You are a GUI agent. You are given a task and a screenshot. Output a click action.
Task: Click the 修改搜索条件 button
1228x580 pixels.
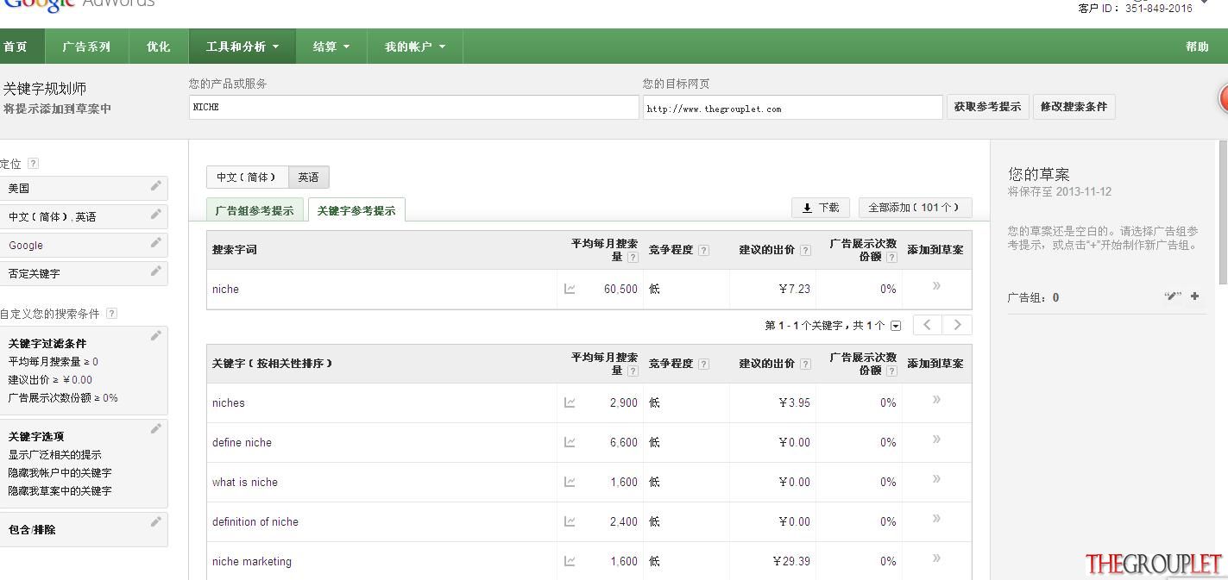(1074, 107)
